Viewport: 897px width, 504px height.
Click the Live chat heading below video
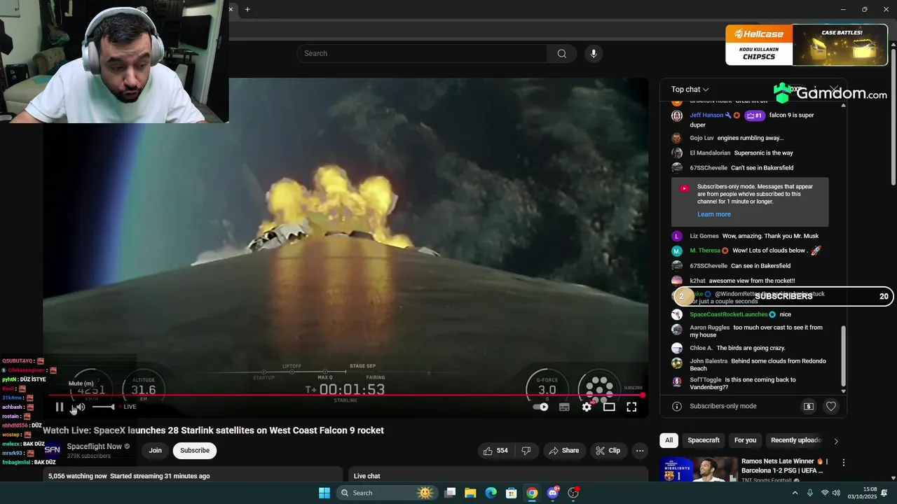click(367, 476)
